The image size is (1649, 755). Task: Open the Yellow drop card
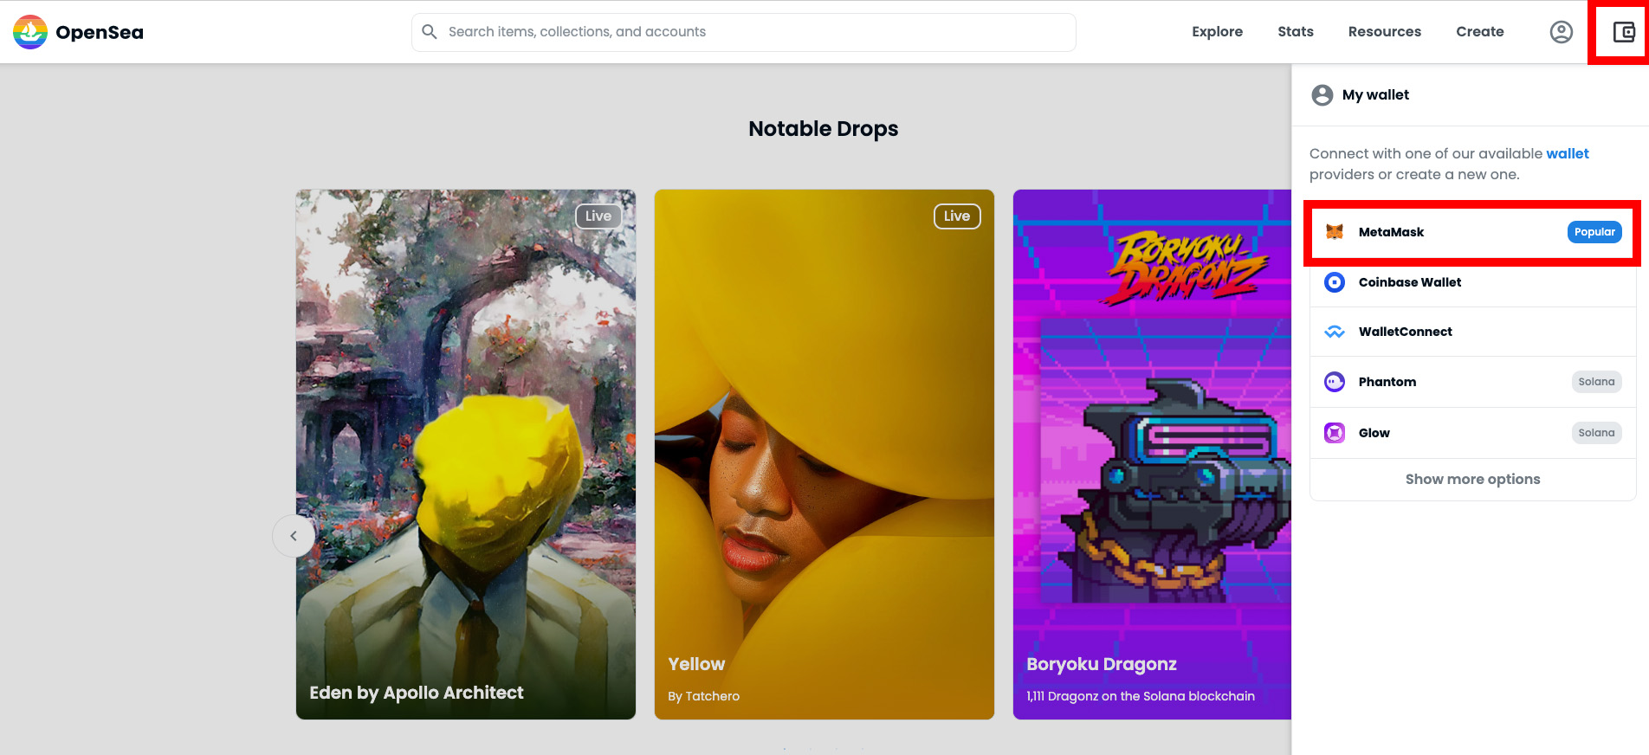point(824,455)
